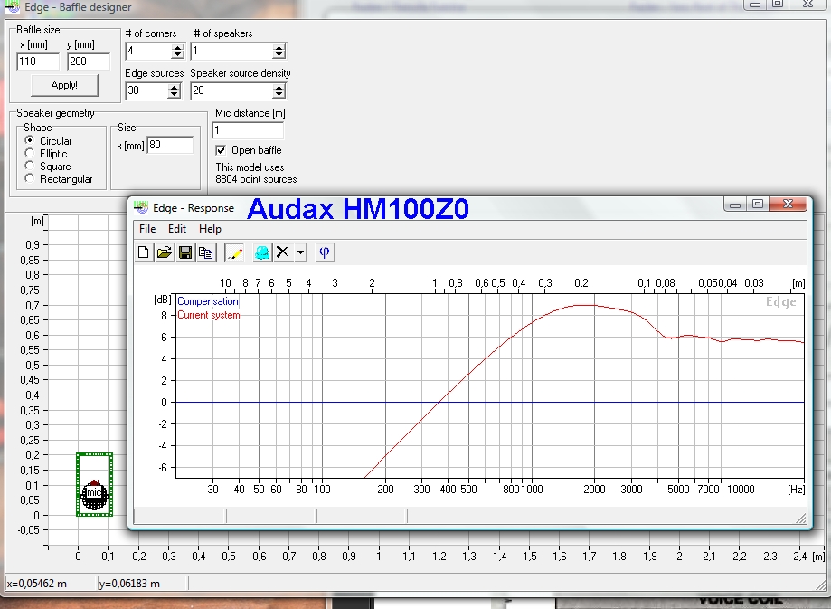The height and width of the screenshot is (609, 831).
Task: Click the Edge sources field
Action: (147, 90)
